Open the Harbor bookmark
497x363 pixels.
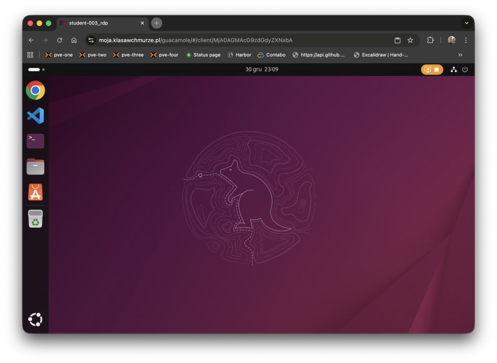239,55
